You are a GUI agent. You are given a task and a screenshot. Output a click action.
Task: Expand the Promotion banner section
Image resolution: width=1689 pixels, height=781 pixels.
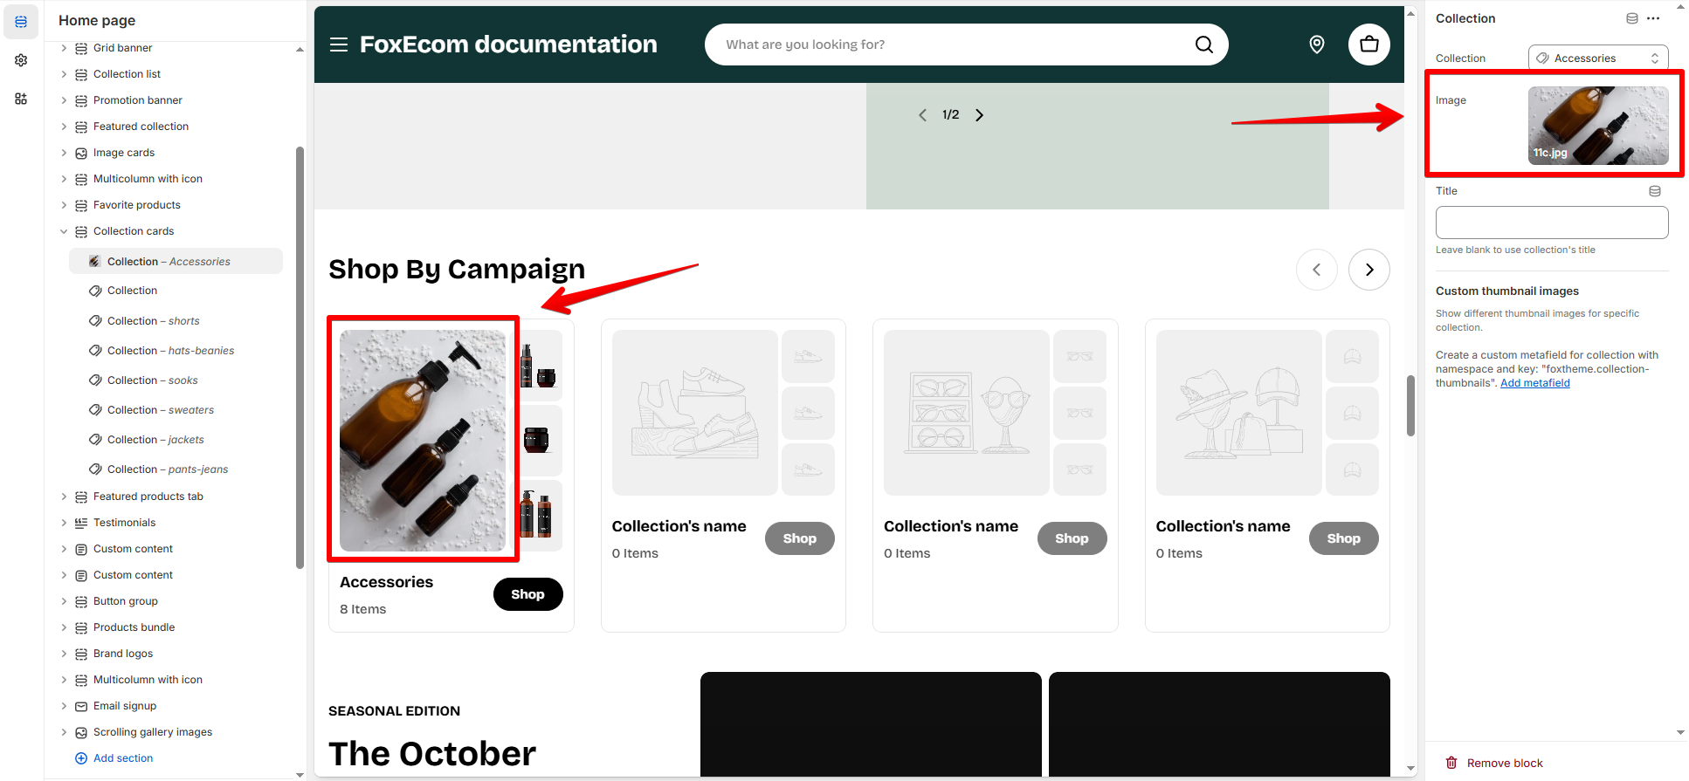click(64, 100)
